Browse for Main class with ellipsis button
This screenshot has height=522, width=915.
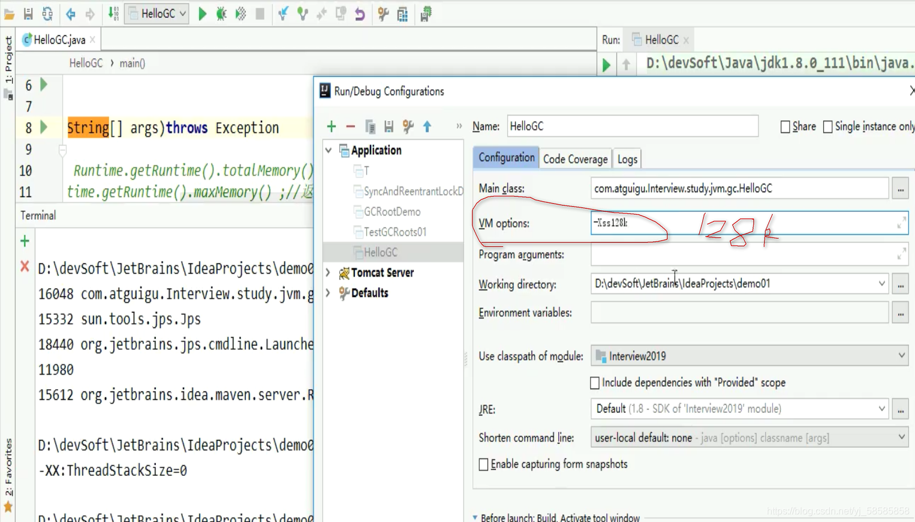[x=901, y=189]
